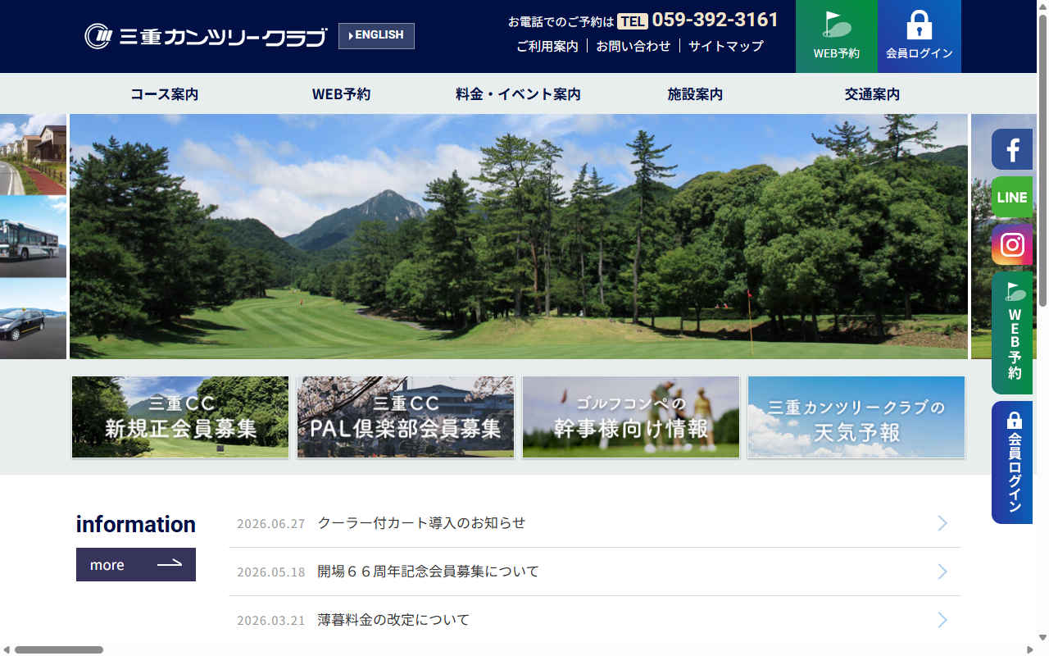Image resolution: width=1049 pixels, height=656 pixels.
Task: Click the golf course hero image
Action: click(x=519, y=236)
